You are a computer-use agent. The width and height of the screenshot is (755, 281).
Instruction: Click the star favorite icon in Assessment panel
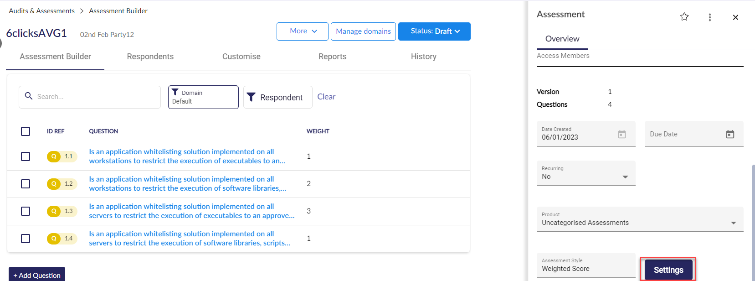(684, 17)
